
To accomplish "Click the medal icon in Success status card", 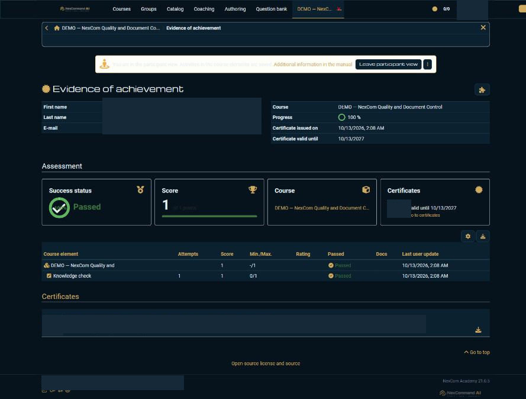I will point(140,189).
